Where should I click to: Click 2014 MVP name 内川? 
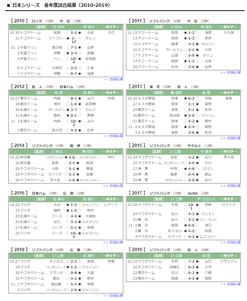111,157
